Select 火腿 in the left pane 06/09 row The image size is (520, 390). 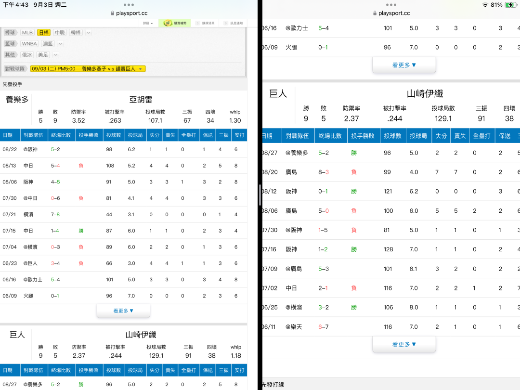28,296
